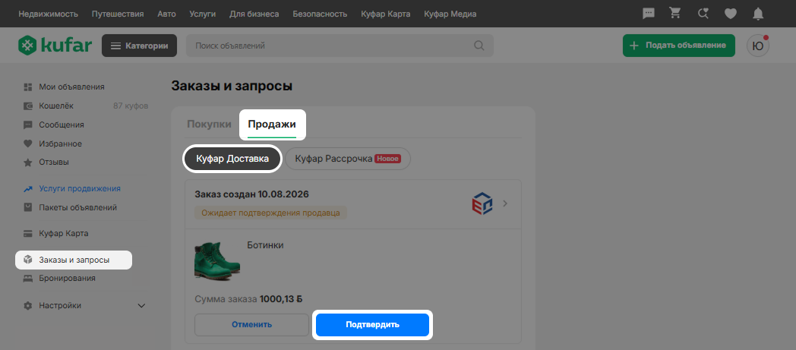
Task: Click the Сумма заказа 1000,13 Б text
Action: point(249,299)
